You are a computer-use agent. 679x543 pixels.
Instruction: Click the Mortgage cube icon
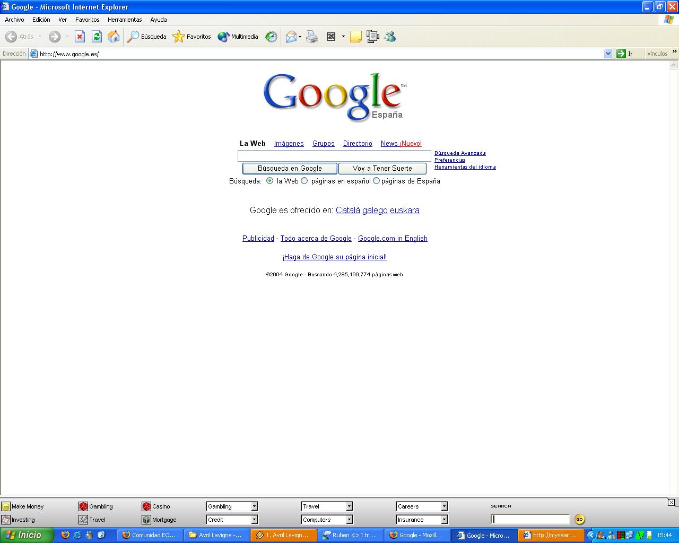coord(146,520)
